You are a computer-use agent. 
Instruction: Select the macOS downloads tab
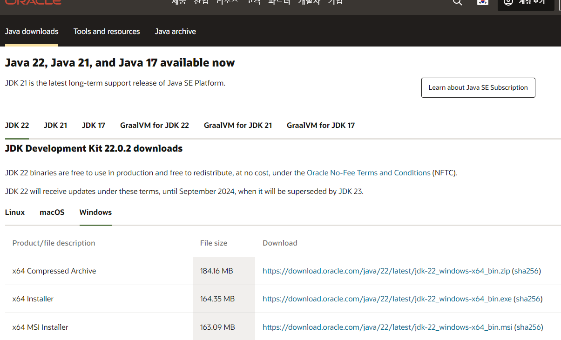[x=52, y=212]
